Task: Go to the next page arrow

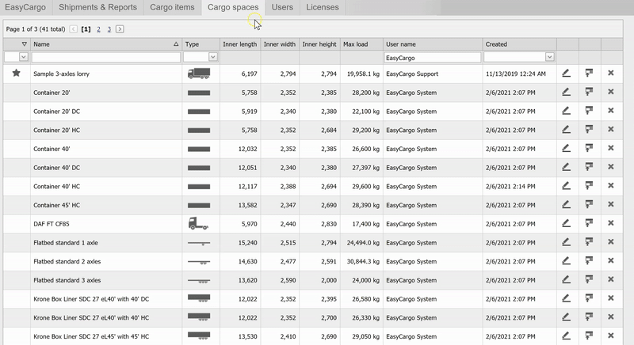Action: coord(120,29)
